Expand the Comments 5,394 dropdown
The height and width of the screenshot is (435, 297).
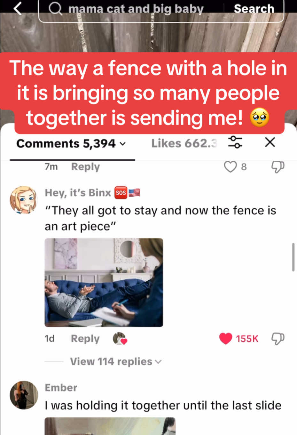pos(71,143)
